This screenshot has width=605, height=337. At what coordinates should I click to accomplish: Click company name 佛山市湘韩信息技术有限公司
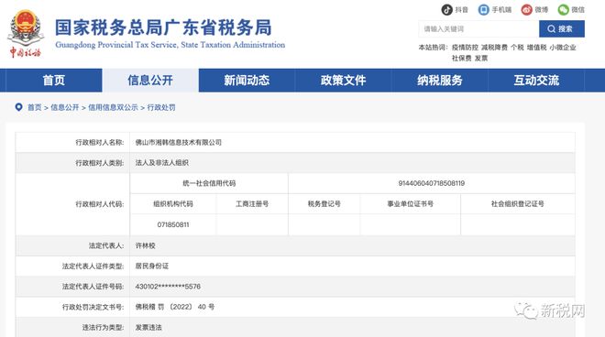coord(178,142)
